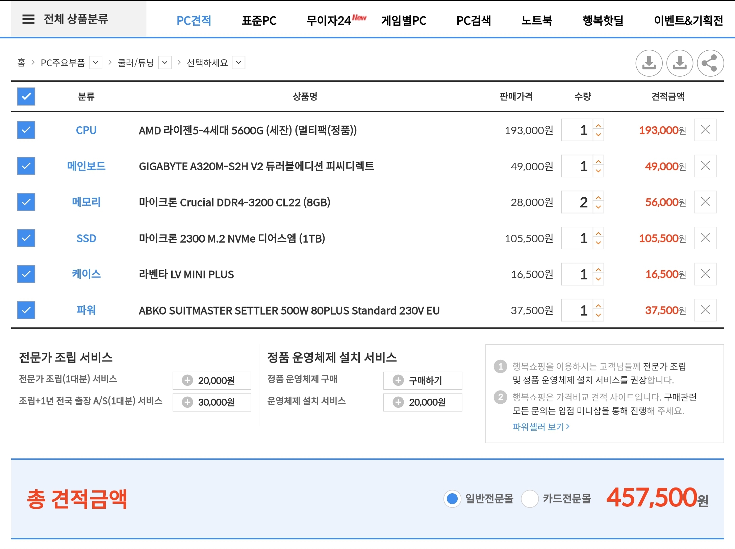Uncheck the 파워 row checkbox
735x549 pixels.
point(26,310)
